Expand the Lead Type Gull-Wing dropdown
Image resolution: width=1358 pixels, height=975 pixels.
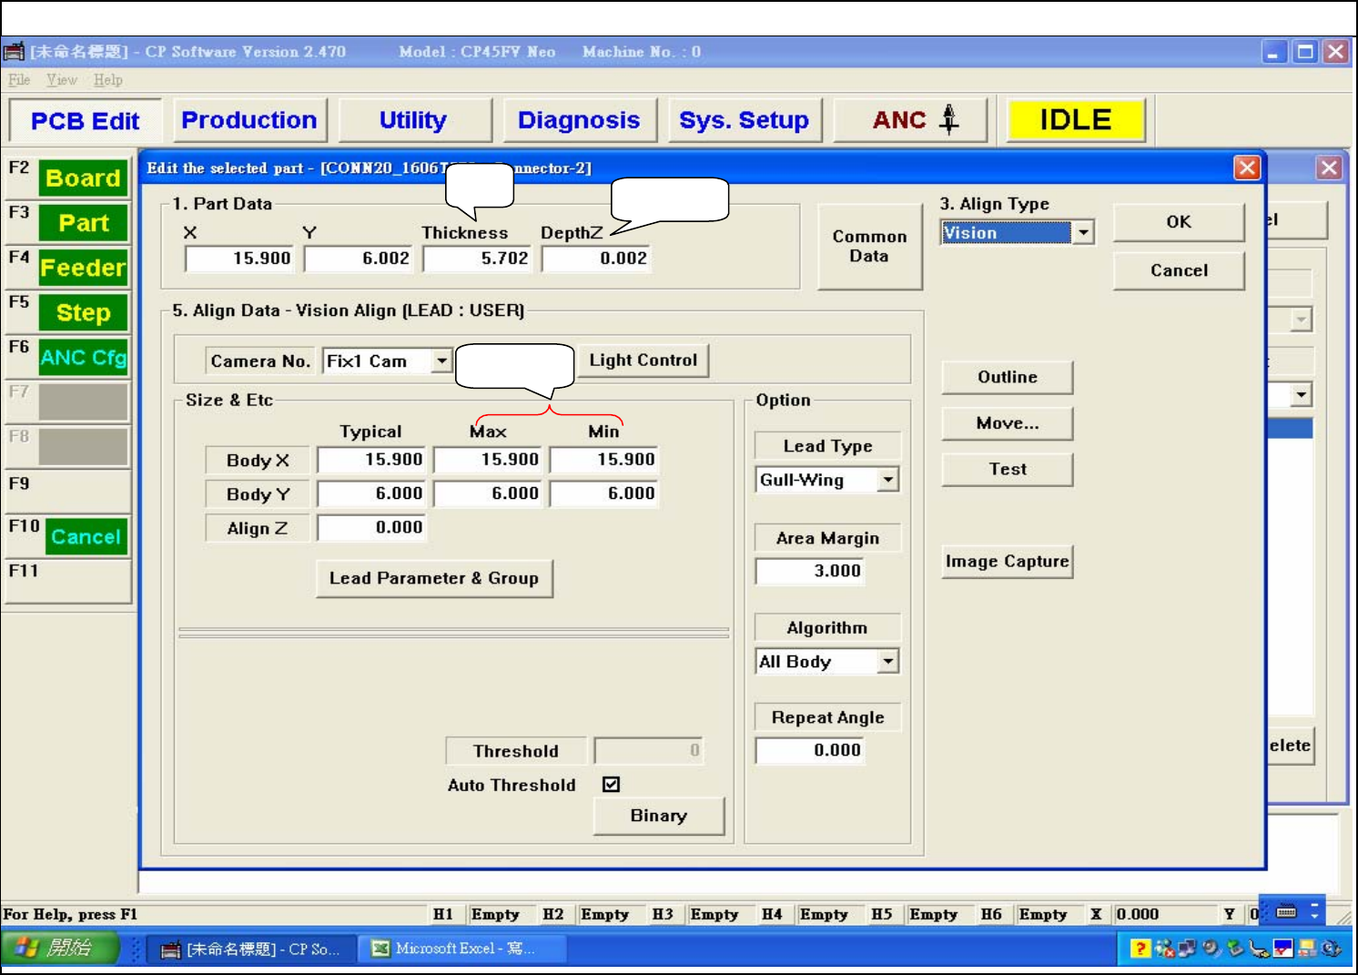point(888,480)
